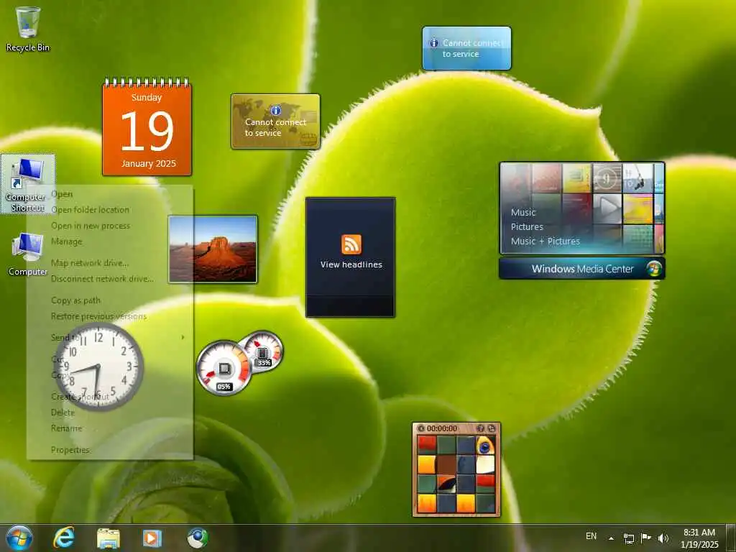Click the white beak puzzle tile
The image size is (736, 552).
click(485, 464)
